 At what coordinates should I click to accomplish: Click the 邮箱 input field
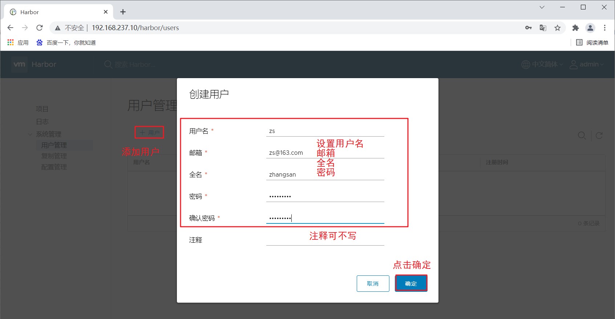pyautogui.click(x=325, y=153)
